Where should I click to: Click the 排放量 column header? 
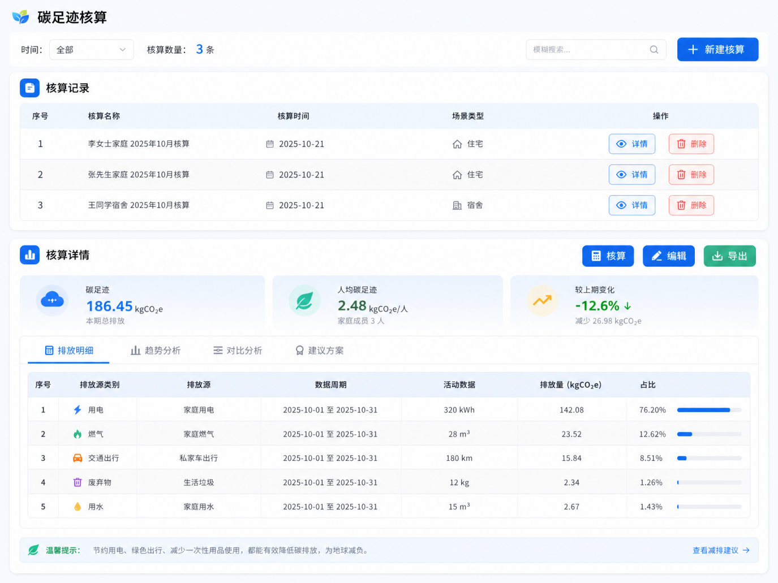(571, 385)
